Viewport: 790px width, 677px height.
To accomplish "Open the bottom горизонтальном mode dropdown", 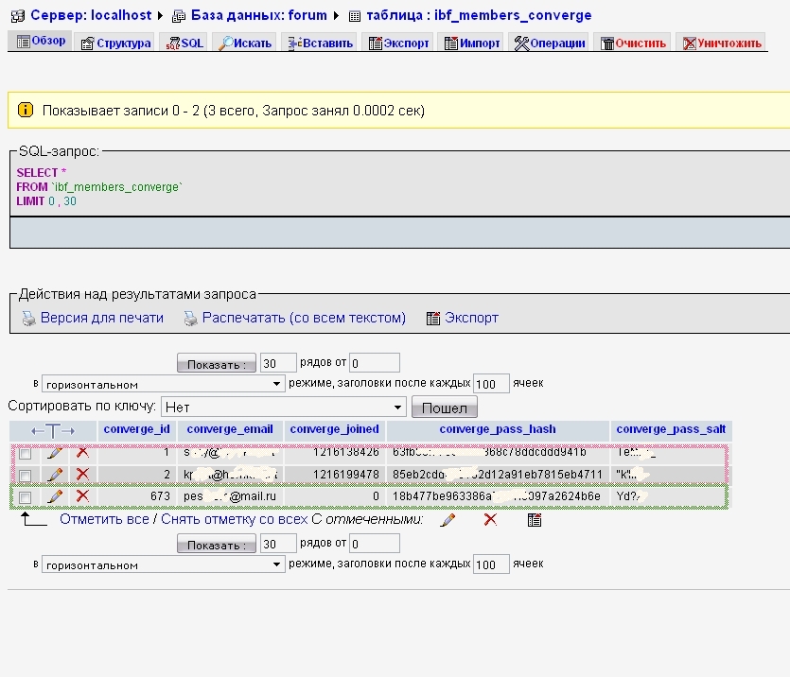I will (163, 564).
